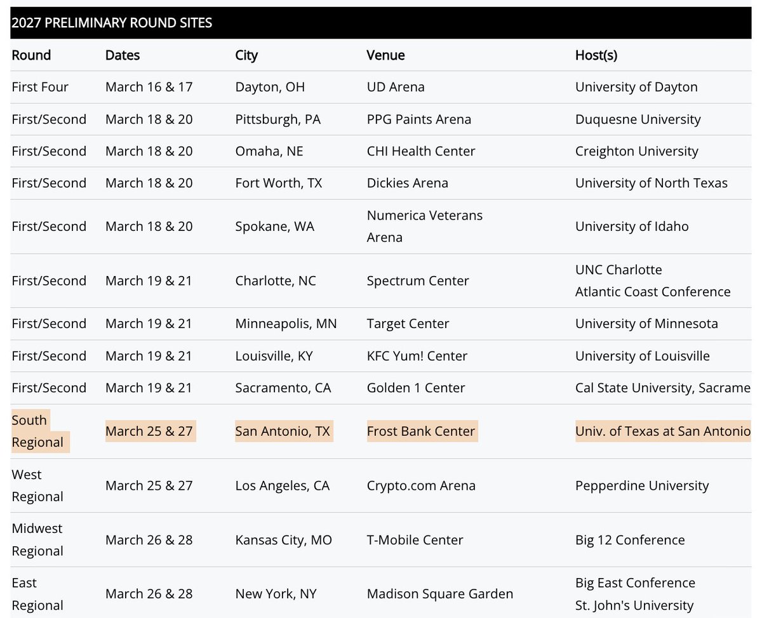The height and width of the screenshot is (618, 762).
Task: Click the highlighted South Regional "March 25 & 27" date
Action: point(150,431)
